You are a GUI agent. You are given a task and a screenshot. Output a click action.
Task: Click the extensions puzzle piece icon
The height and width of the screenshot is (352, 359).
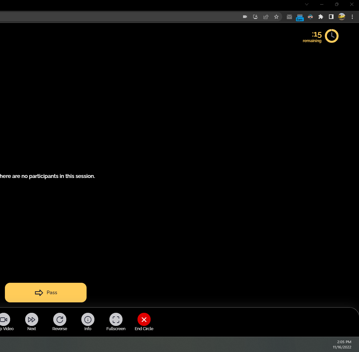[321, 17]
